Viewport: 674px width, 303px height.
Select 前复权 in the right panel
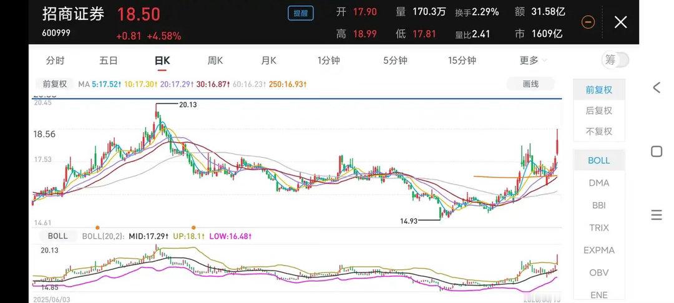598,90
